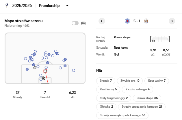Screen dimensions: 182x120
Task: Select Strzały wewnątrz pola karnego 16
Action: tap(122, 115)
